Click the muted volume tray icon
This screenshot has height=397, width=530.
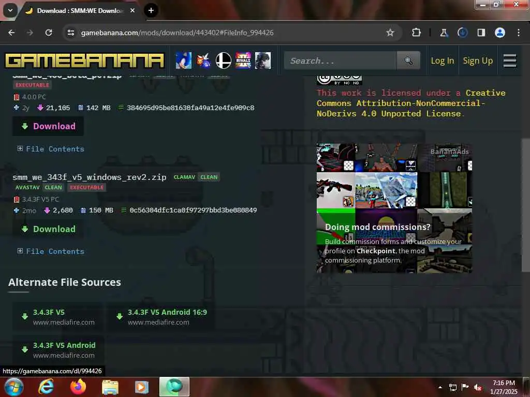478,388
